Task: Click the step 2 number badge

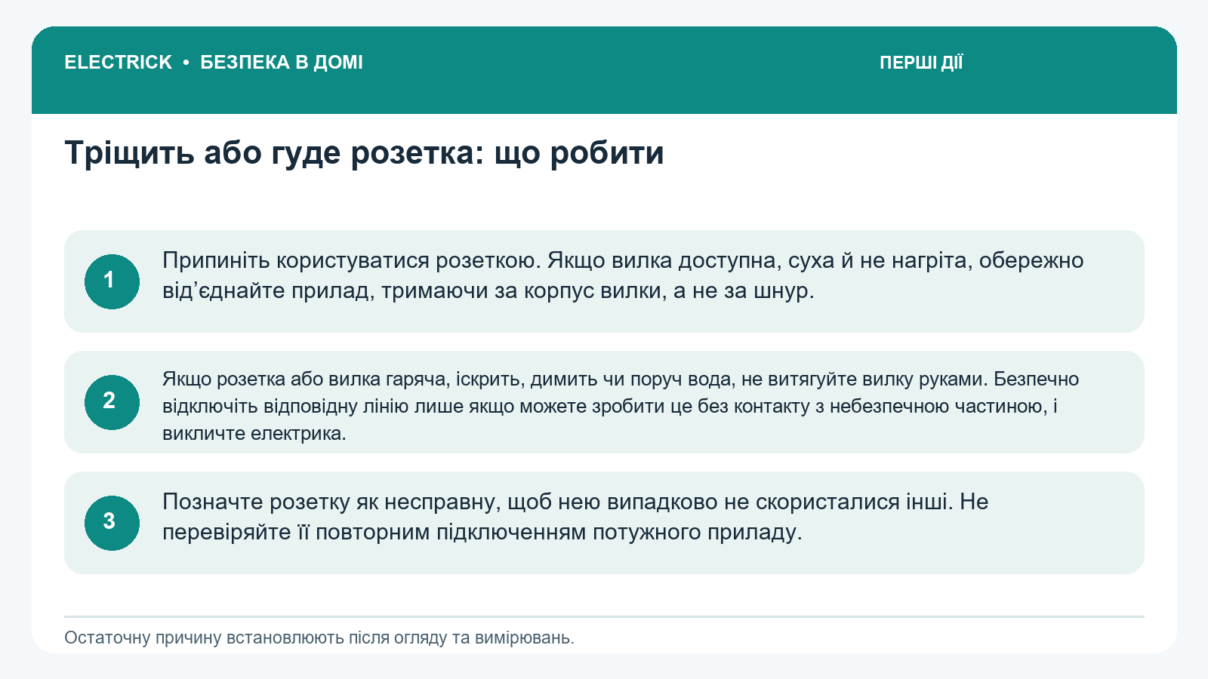Action: click(112, 402)
